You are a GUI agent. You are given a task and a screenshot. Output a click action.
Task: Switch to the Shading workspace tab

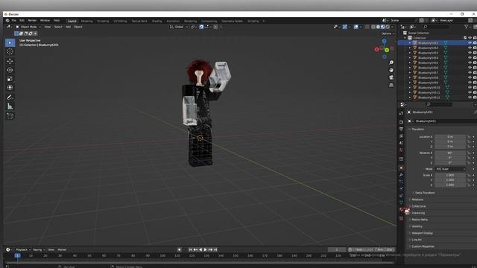click(157, 21)
